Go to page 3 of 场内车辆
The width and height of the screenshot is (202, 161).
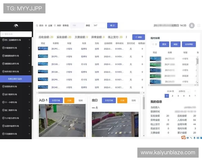pos(178,96)
